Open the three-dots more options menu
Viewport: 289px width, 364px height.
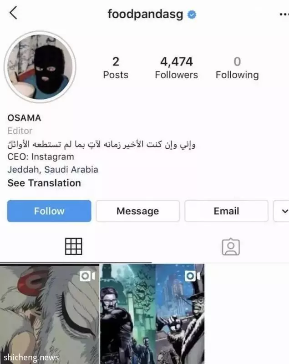284,15
